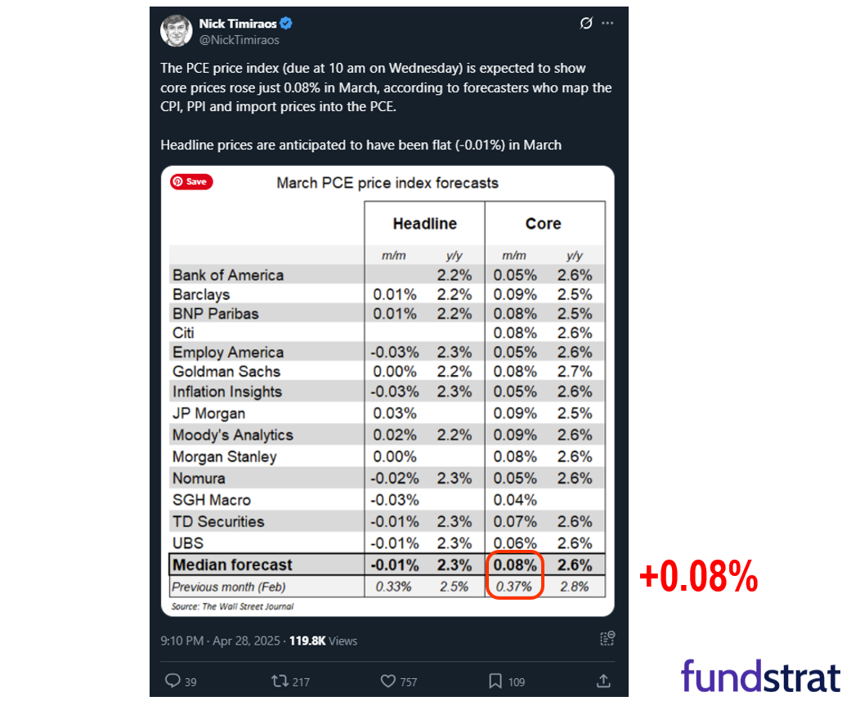
Task: Click the 119.8K Views count
Action: (x=323, y=641)
